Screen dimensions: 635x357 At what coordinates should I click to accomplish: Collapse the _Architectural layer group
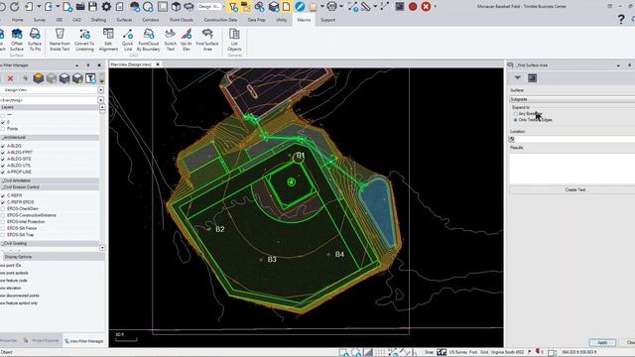click(x=49, y=137)
